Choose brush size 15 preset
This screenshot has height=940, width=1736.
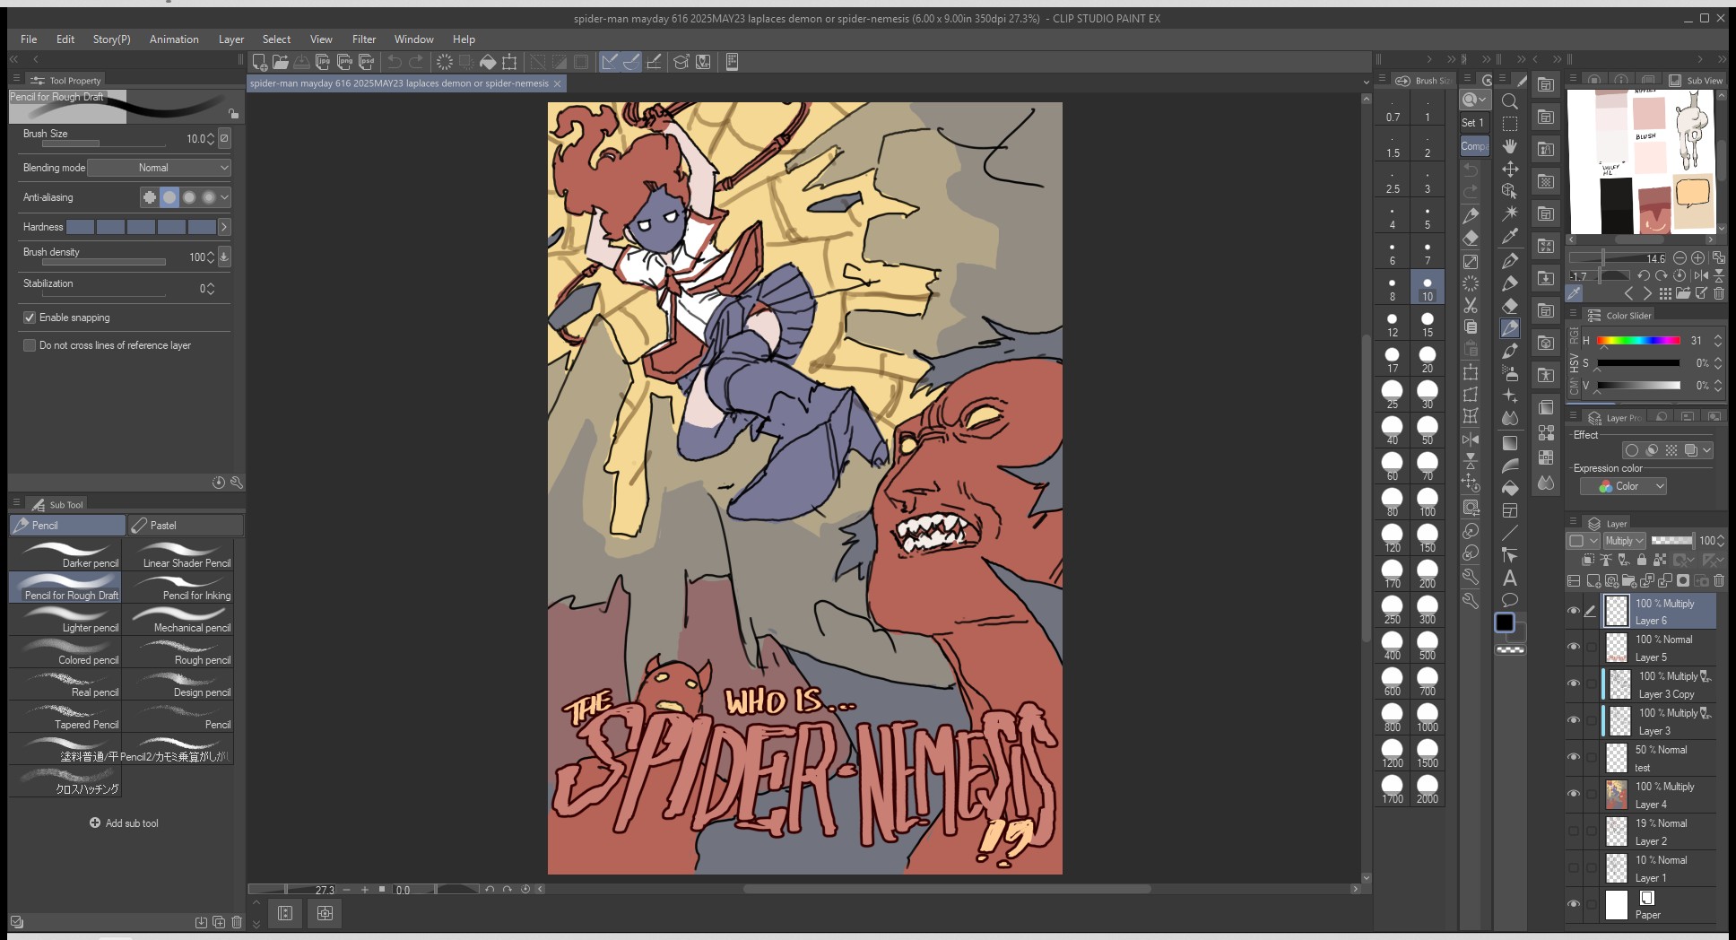click(1428, 322)
